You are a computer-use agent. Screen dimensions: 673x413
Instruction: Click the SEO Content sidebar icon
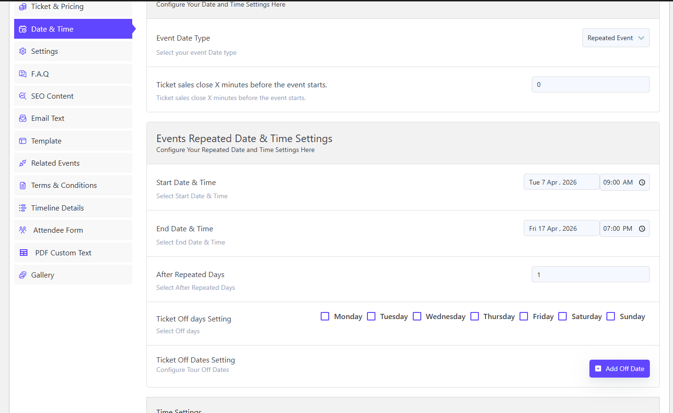[x=23, y=96]
